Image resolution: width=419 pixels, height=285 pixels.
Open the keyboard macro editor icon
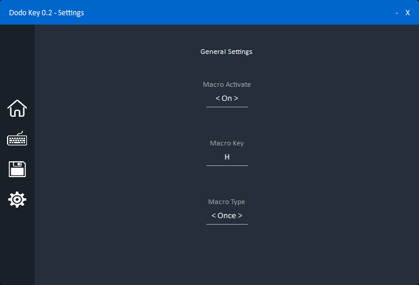[x=17, y=138]
